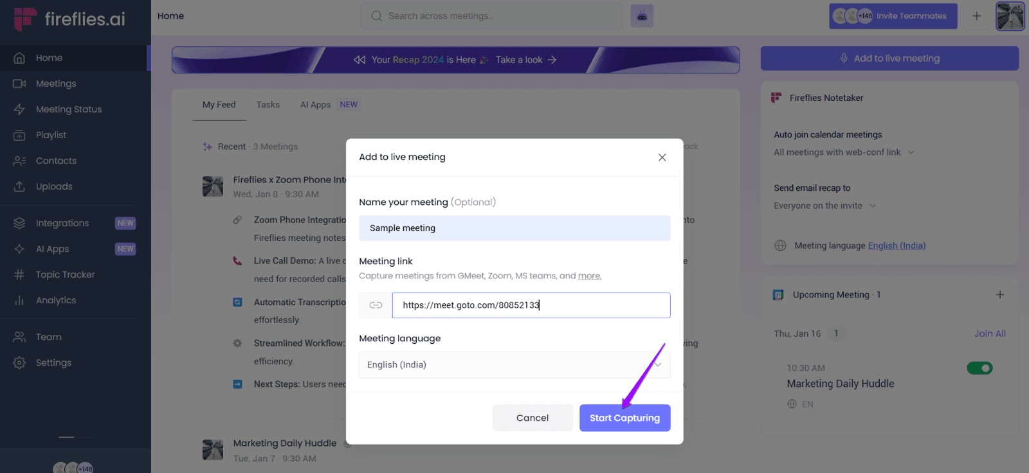
Task: Open All meetings with web-conf link dropdown
Action: tap(844, 152)
